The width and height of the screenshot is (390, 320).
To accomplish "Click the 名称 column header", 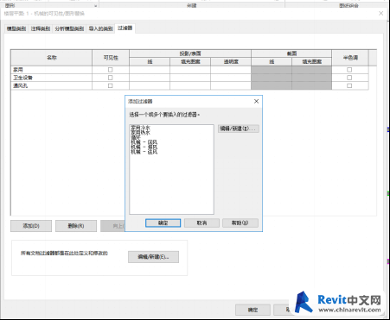I will pos(52,58).
